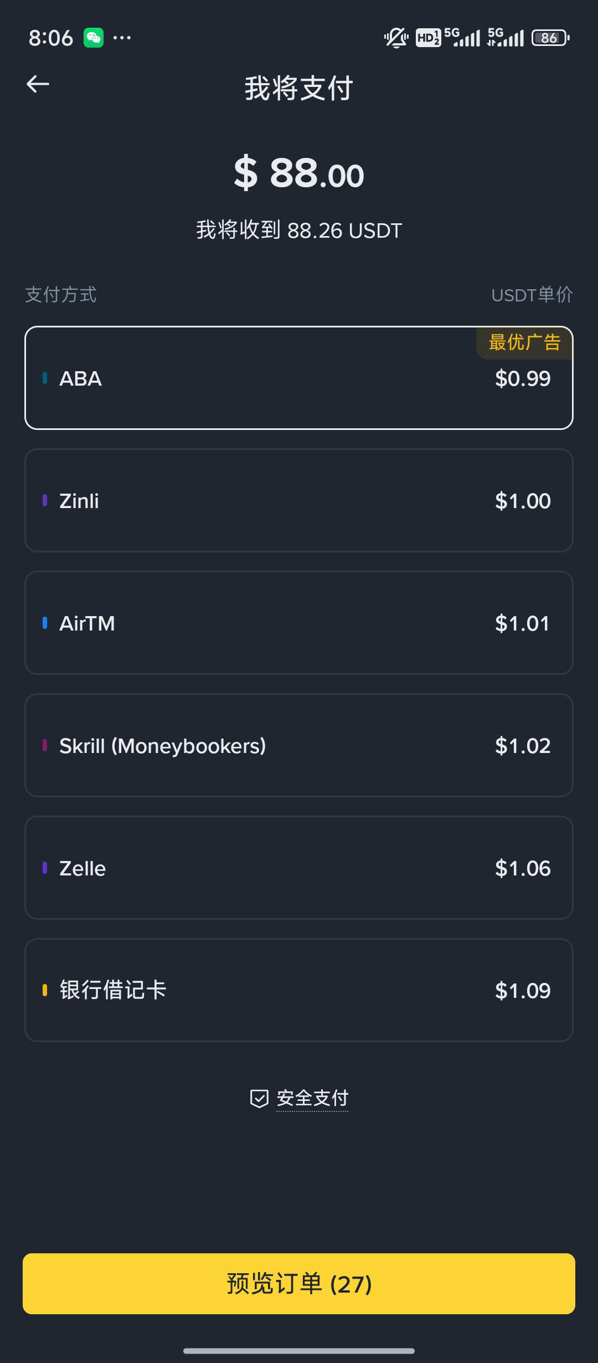The image size is (598, 1363).
Task: Tap the $ 88.00 payment amount
Action: pyautogui.click(x=299, y=173)
